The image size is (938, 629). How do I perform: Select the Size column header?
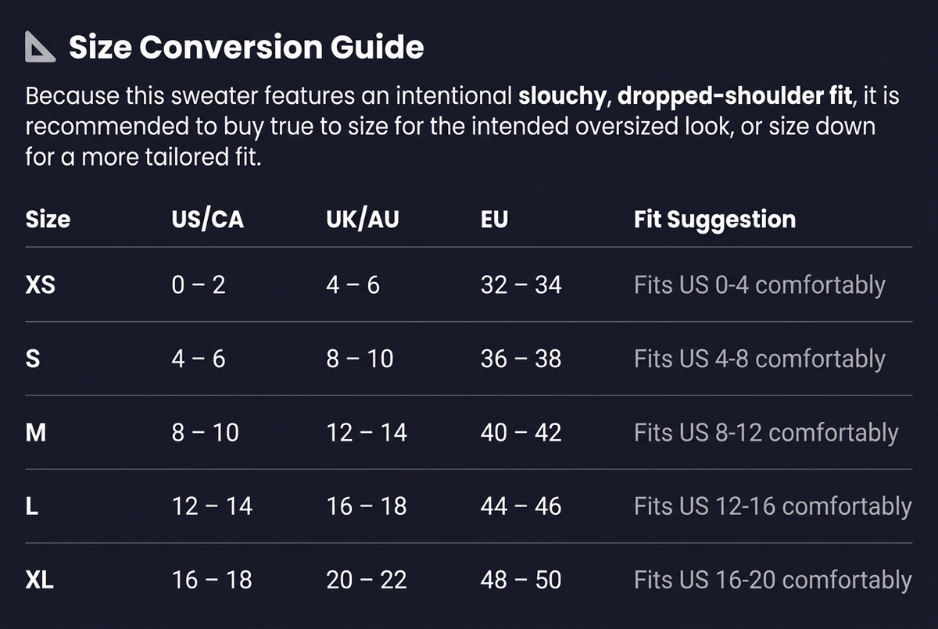(48, 220)
